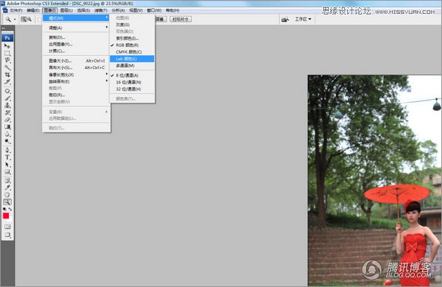Expand the 旋转画布(E) rotate canvas submenu

click(x=76, y=81)
